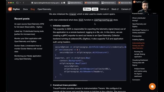The width and height of the screenshot is (164, 92).
Task: Click the SigNoz logo icon
Action: 10,9
